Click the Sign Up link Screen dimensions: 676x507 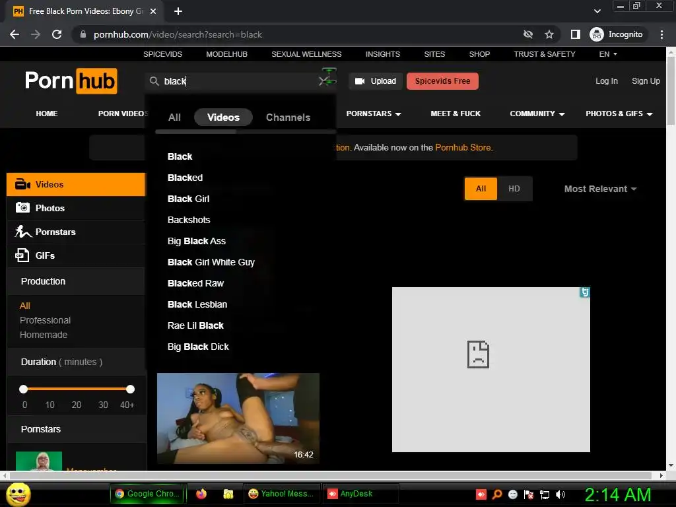click(x=646, y=81)
